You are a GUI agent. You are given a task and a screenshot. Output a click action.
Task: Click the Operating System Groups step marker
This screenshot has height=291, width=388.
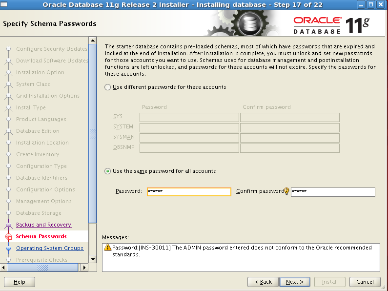pos(9,248)
